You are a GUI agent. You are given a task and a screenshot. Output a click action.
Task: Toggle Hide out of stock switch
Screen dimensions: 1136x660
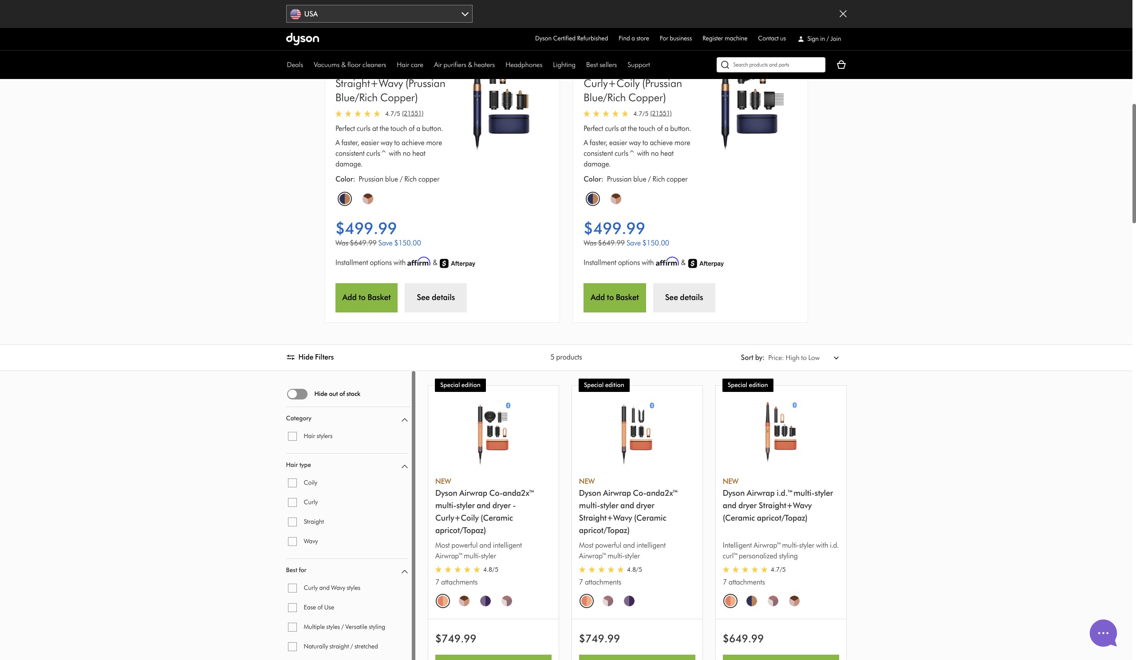point(297,394)
